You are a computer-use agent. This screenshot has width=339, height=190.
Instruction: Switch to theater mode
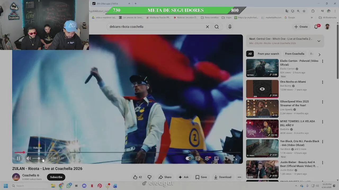[x=216, y=158]
